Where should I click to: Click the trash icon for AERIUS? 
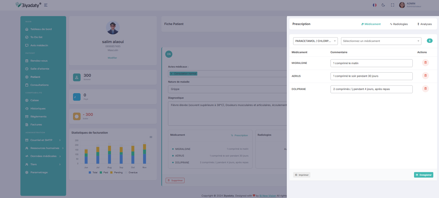(425, 76)
